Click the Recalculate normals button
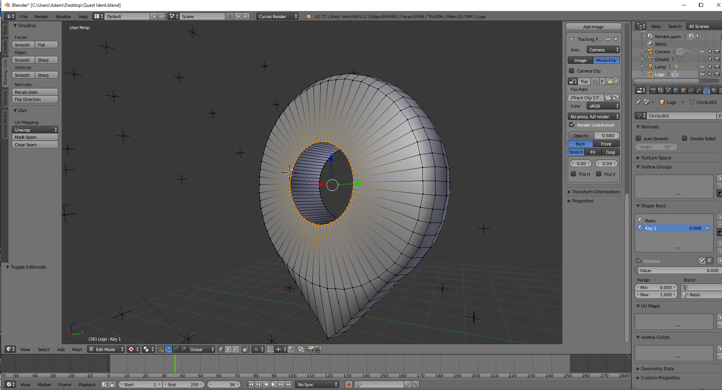Image resolution: width=722 pixels, height=390 pixels. tap(35, 92)
